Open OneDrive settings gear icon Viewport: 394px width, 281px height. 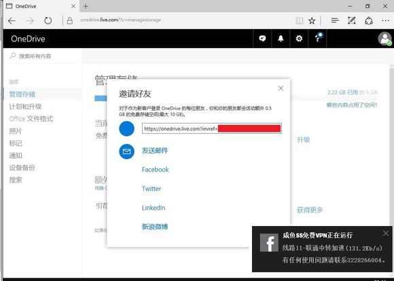299,39
